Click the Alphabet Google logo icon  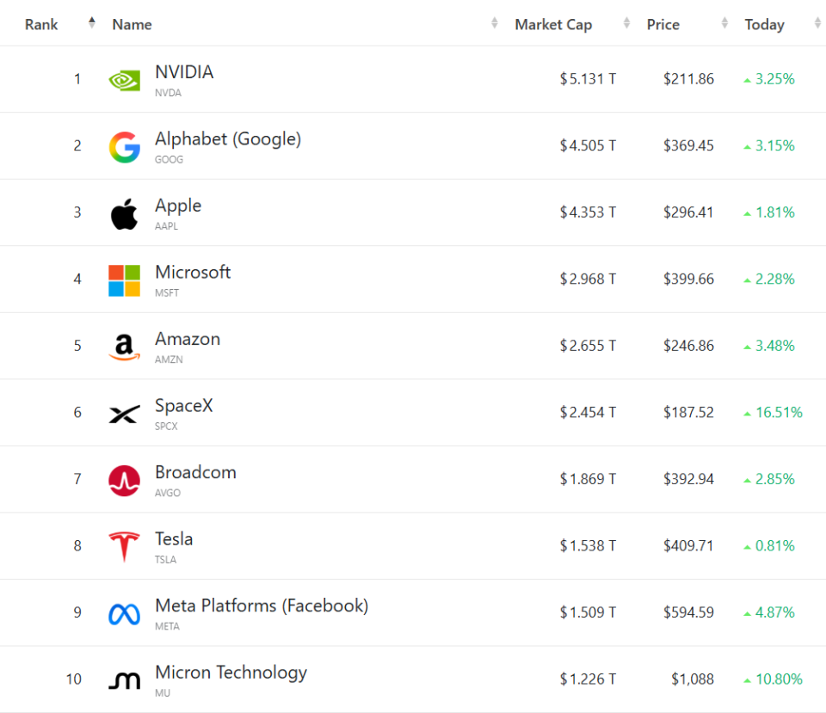click(124, 147)
